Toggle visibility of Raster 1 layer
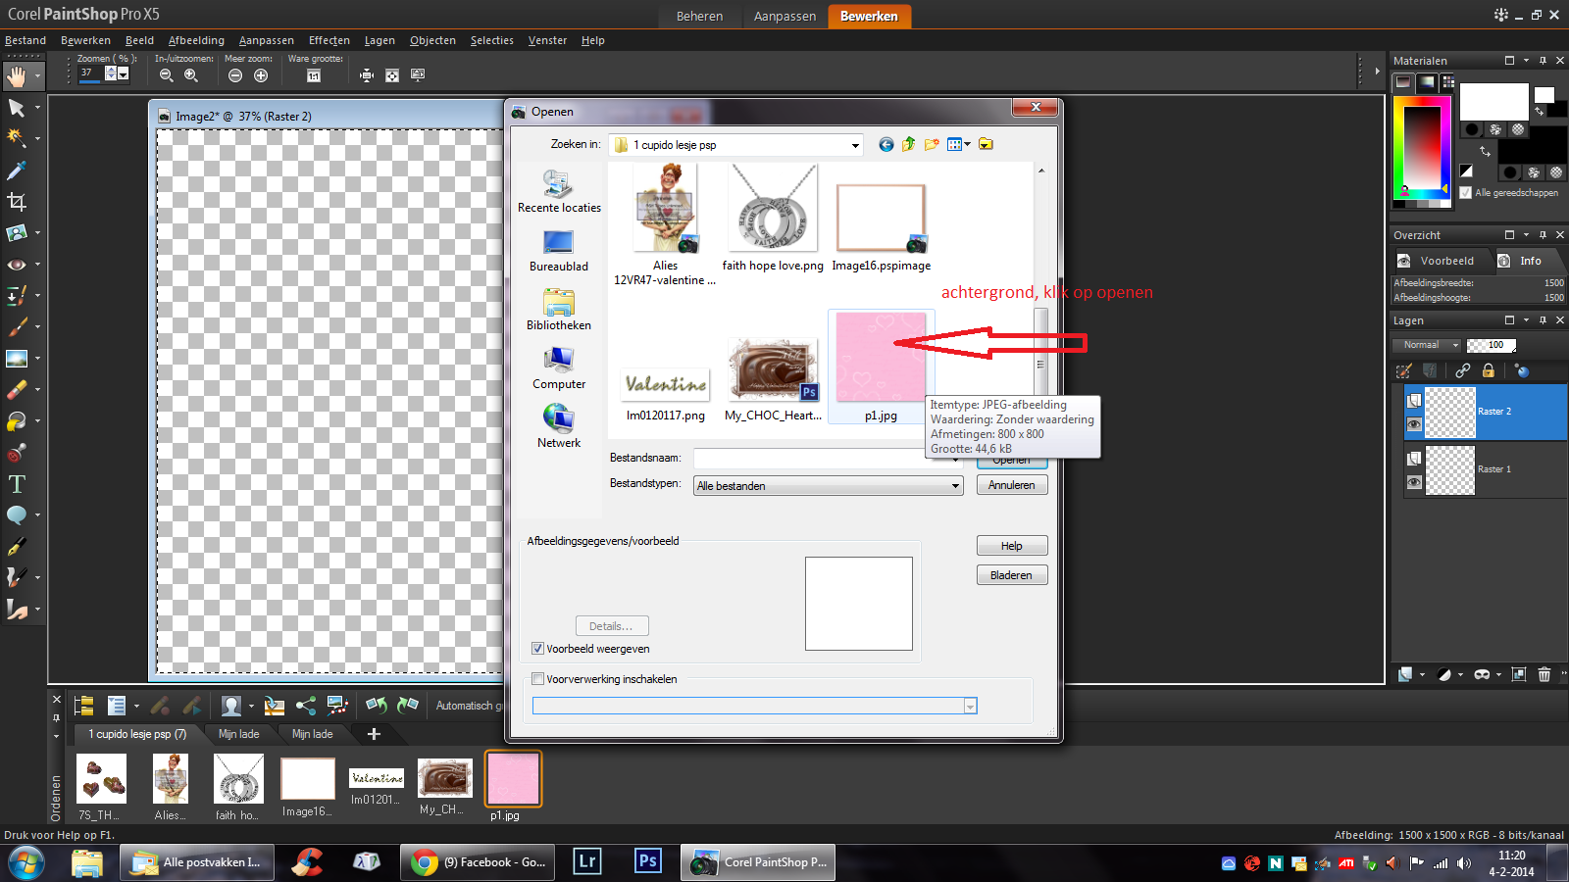Image resolution: width=1569 pixels, height=882 pixels. (x=1414, y=482)
